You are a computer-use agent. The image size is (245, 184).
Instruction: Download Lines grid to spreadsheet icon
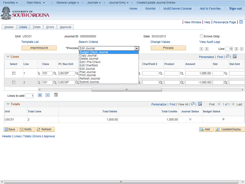point(235,57)
